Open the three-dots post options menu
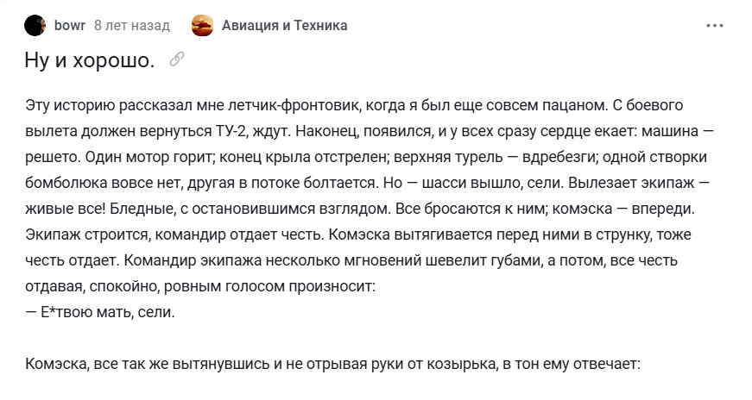Viewport: 752px width, 400px height. click(715, 26)
